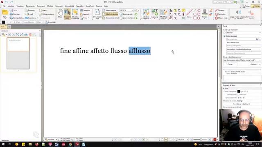Click Vista precedente

click(46, 14)
